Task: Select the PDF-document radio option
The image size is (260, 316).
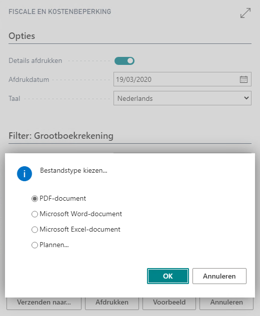Action: pos(34,199)
